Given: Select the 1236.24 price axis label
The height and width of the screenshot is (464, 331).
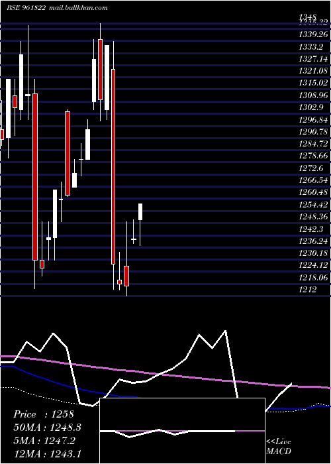Looking at the screenshot, I should (x=314, y=241).
